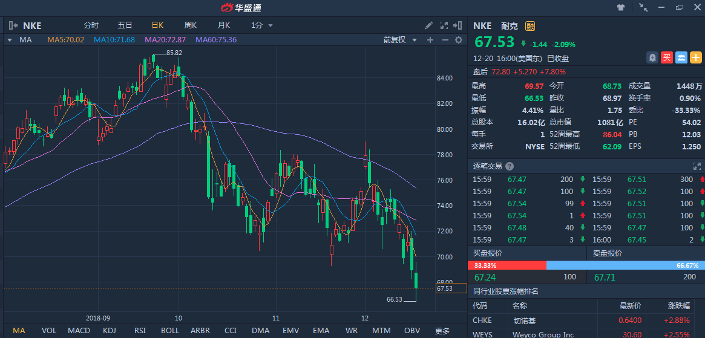Viewport: 705px width, 338px height.
Task: Zoom in the chart with plus icon
Action: (x=430, y=40)
